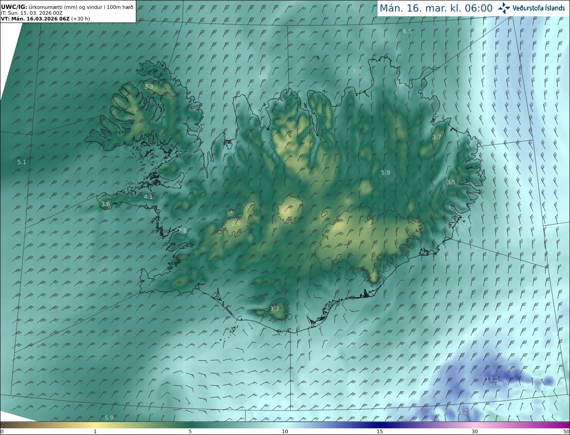Click the 7.1 value label near the west coast
This screenshot has width=570, height=435.
click(x=182, y=230)
